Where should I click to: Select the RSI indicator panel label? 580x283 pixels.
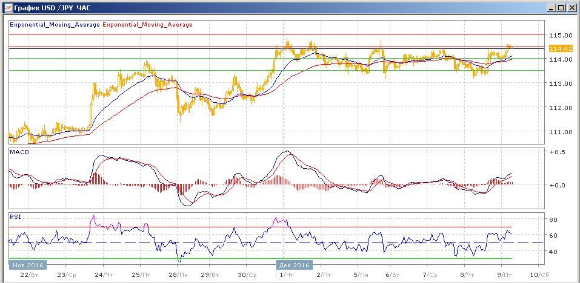click(15, 216)
